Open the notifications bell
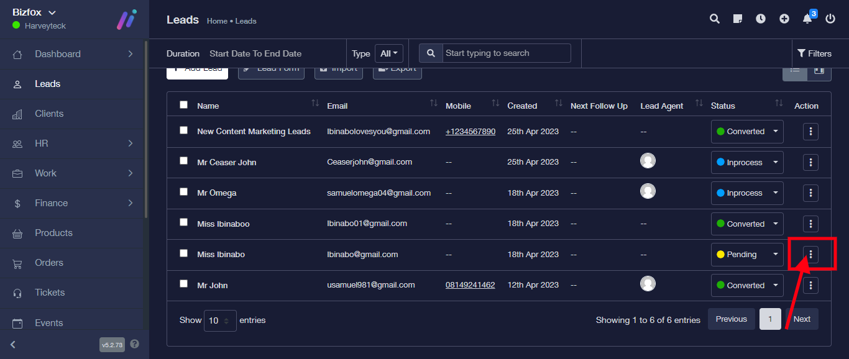The width and height of the screenshot is (849, 359). [x=807, y=19]
